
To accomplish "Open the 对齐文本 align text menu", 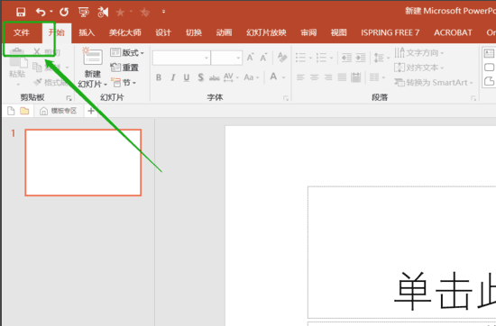I will [x=419, y=68].
